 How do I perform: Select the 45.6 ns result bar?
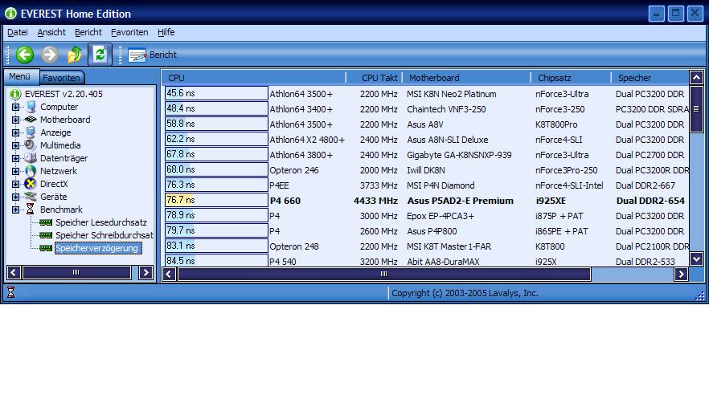pyautogui.click(x=216, y=93)
